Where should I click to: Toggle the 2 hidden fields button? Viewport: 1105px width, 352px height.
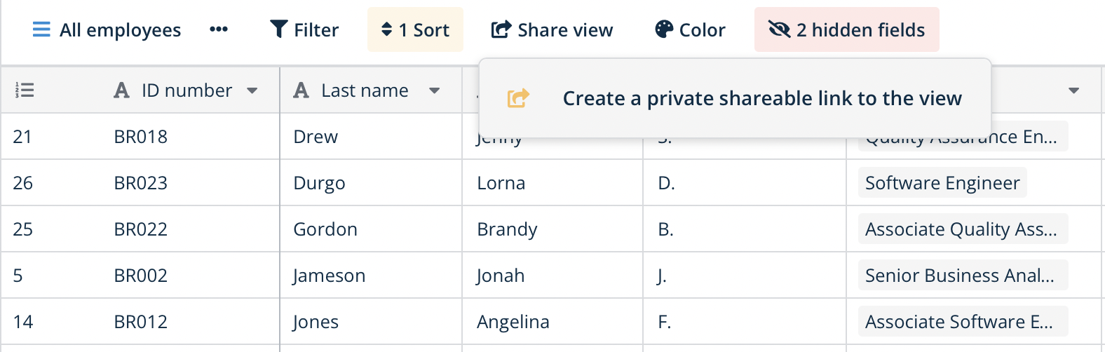tap(846, 29)
